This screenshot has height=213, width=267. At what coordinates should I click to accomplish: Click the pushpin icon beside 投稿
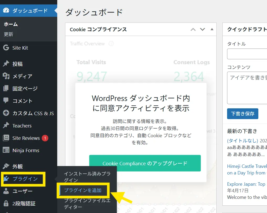(x=6, y=64)
